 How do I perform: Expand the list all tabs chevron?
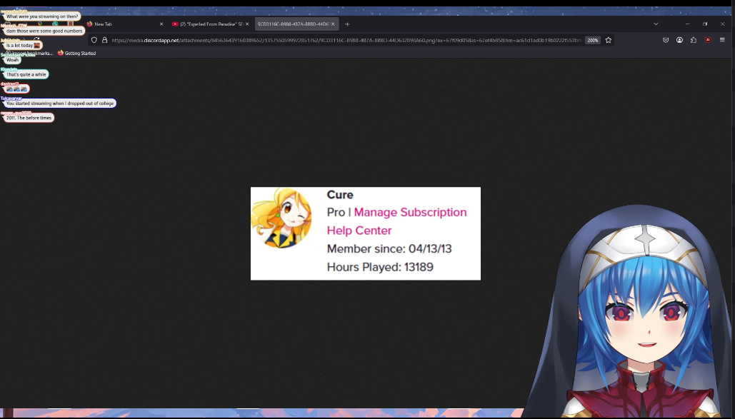point(656,24)
